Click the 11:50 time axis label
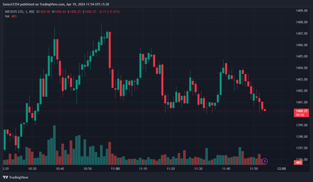The image size is (313, 182). pyautogui.click(x=254, y=169)
